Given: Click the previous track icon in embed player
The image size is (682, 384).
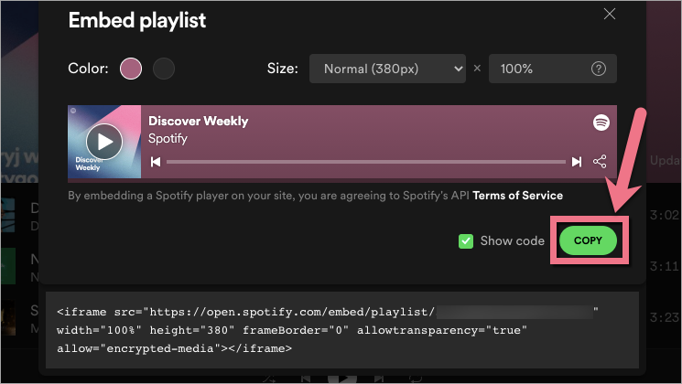Looking at the screenshot, I should 156,162.
